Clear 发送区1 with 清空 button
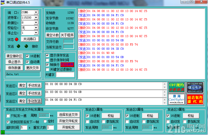Viewport: 208px width, 135px height. [22, 85]
